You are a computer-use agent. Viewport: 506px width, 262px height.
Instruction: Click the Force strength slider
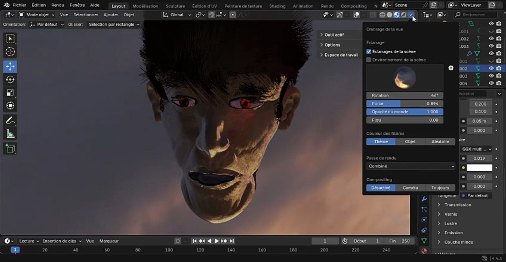tap(405, 104)
